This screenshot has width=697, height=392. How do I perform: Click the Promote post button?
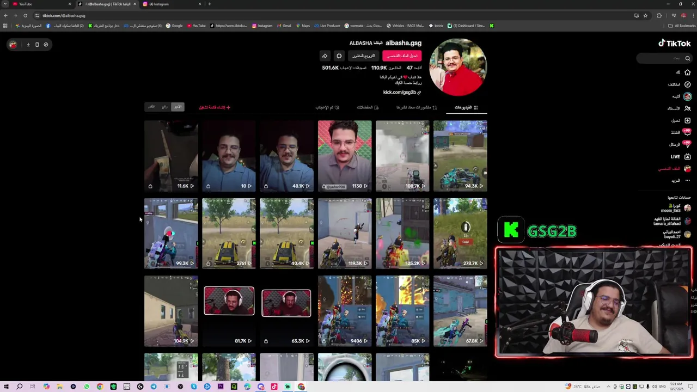(363, 56)
